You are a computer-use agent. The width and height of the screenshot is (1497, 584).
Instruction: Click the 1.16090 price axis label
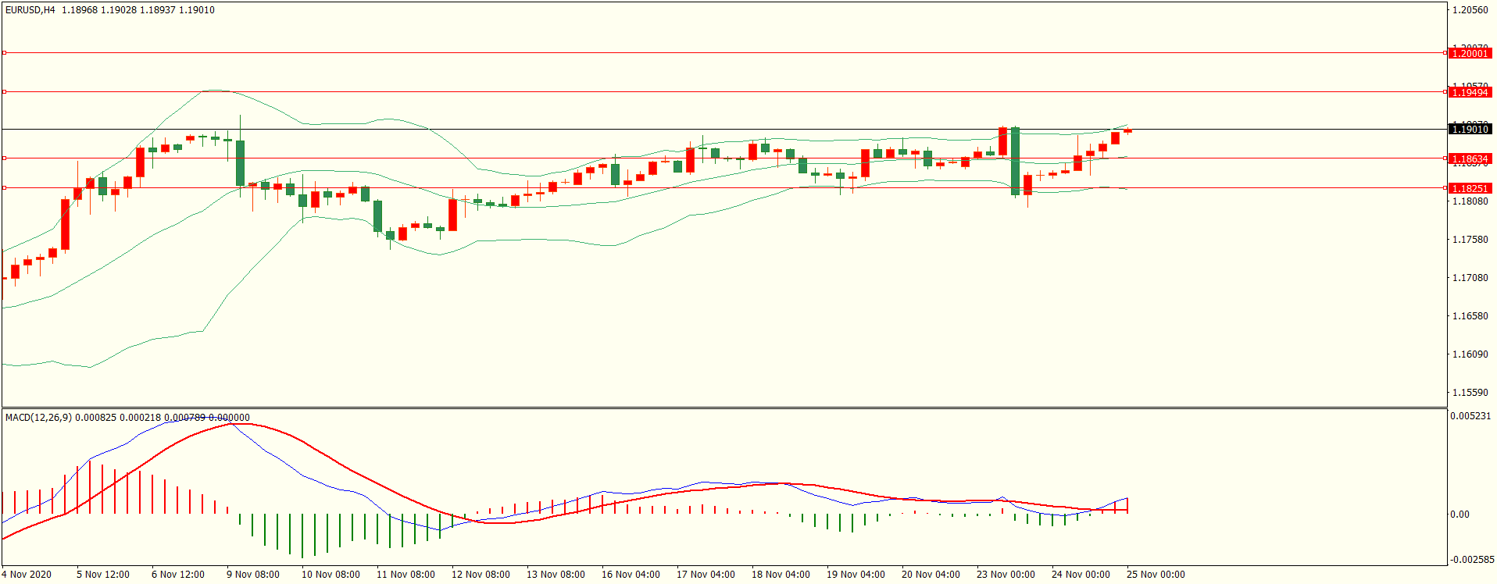1470,354
